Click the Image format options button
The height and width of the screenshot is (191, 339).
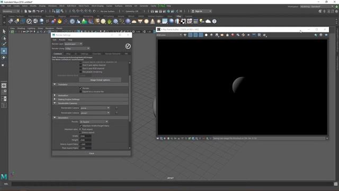[100, 80]
